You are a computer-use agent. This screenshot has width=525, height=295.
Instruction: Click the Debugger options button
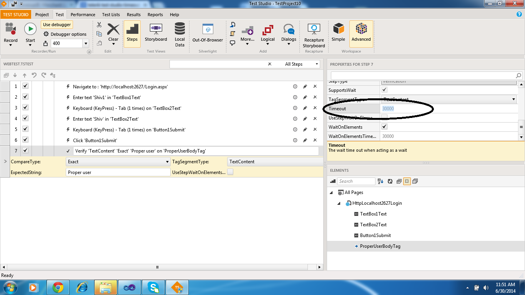(x=65, y=34)
